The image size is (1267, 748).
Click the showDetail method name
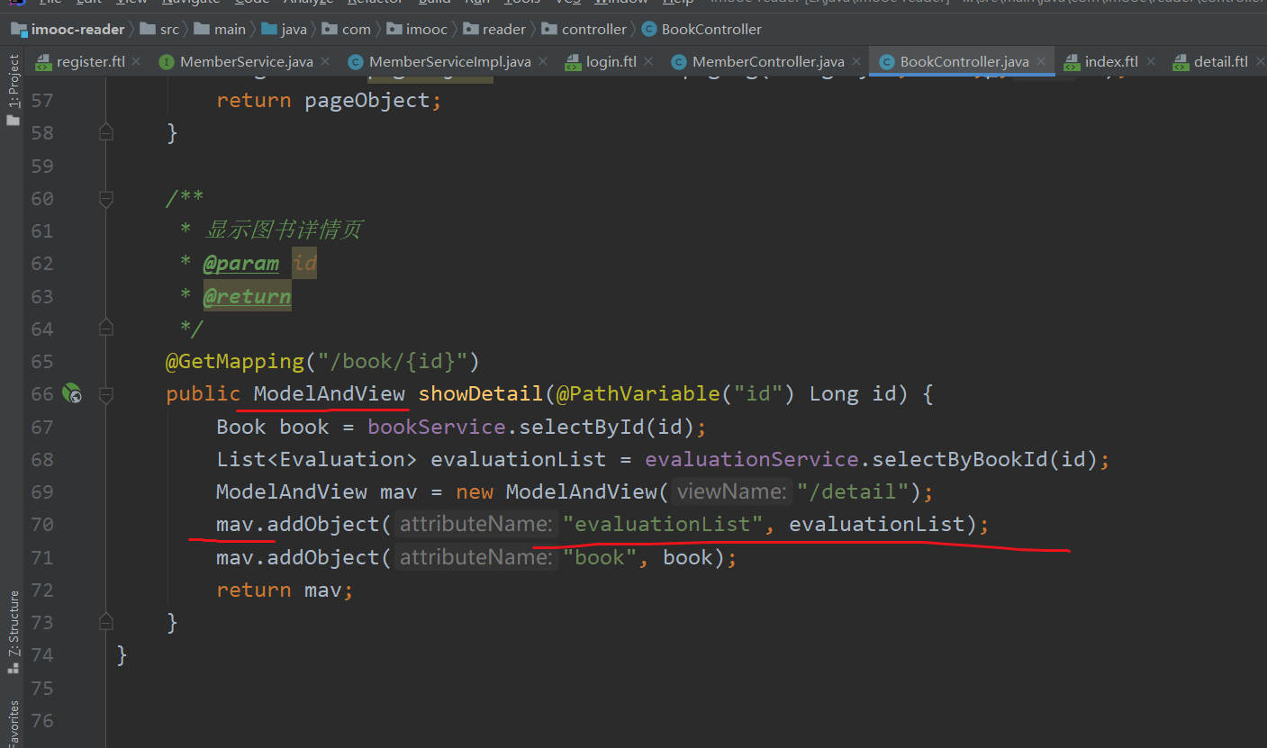pyautogui.click(x=481, y=393)
